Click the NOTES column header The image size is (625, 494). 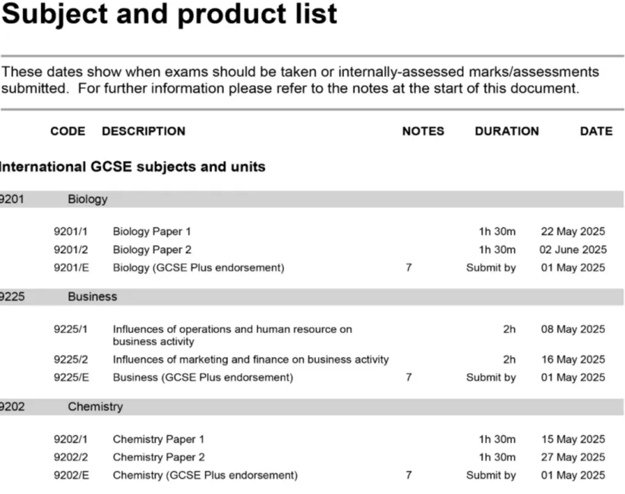[x=423, y=131]
